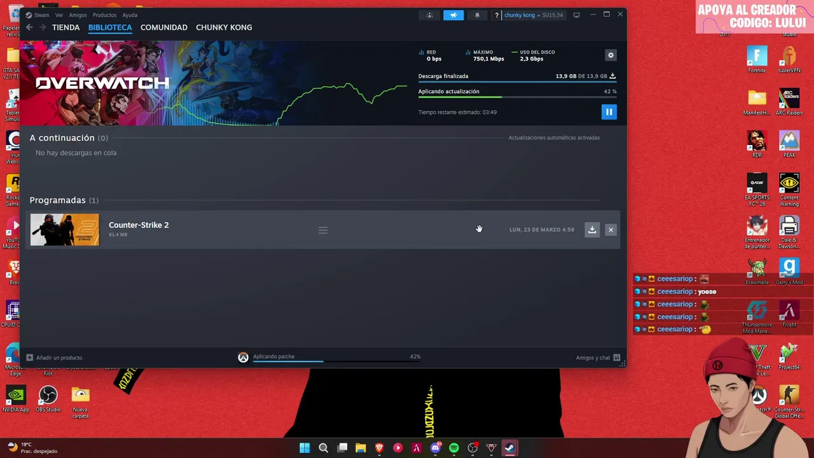Open EA SPORTS FC 26 desktop shortcut
The height and width of the screenshot is (458, 814).
[757, 190]
